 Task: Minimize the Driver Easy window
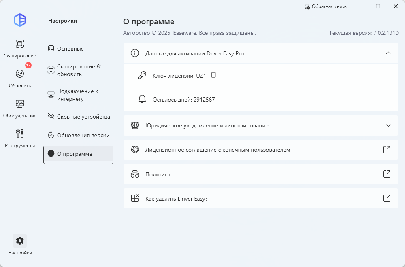[360, 7]
